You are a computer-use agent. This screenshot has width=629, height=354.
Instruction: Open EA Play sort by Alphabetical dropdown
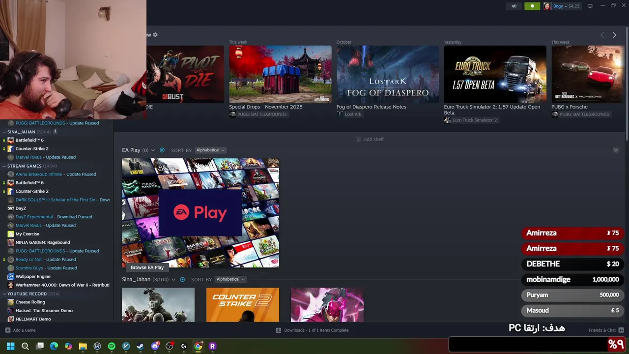210,150
